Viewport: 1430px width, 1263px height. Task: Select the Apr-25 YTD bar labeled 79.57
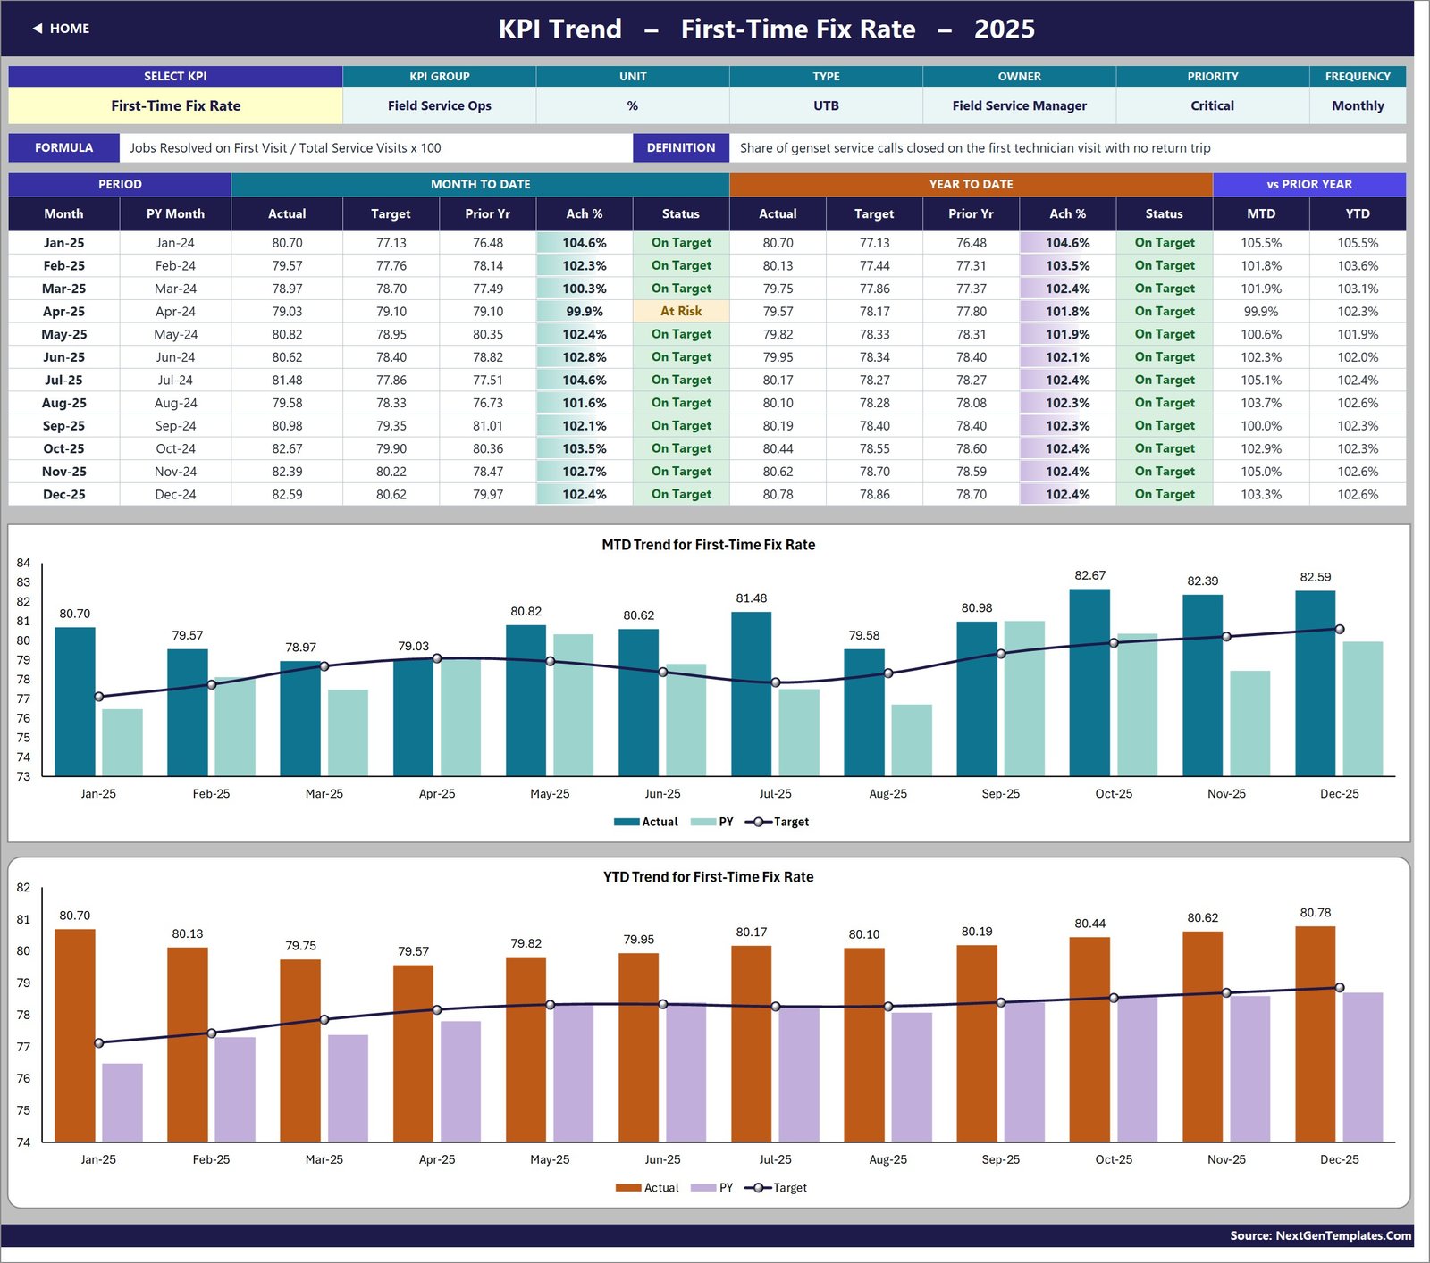pyautogui.click(x=413, y=1053)
